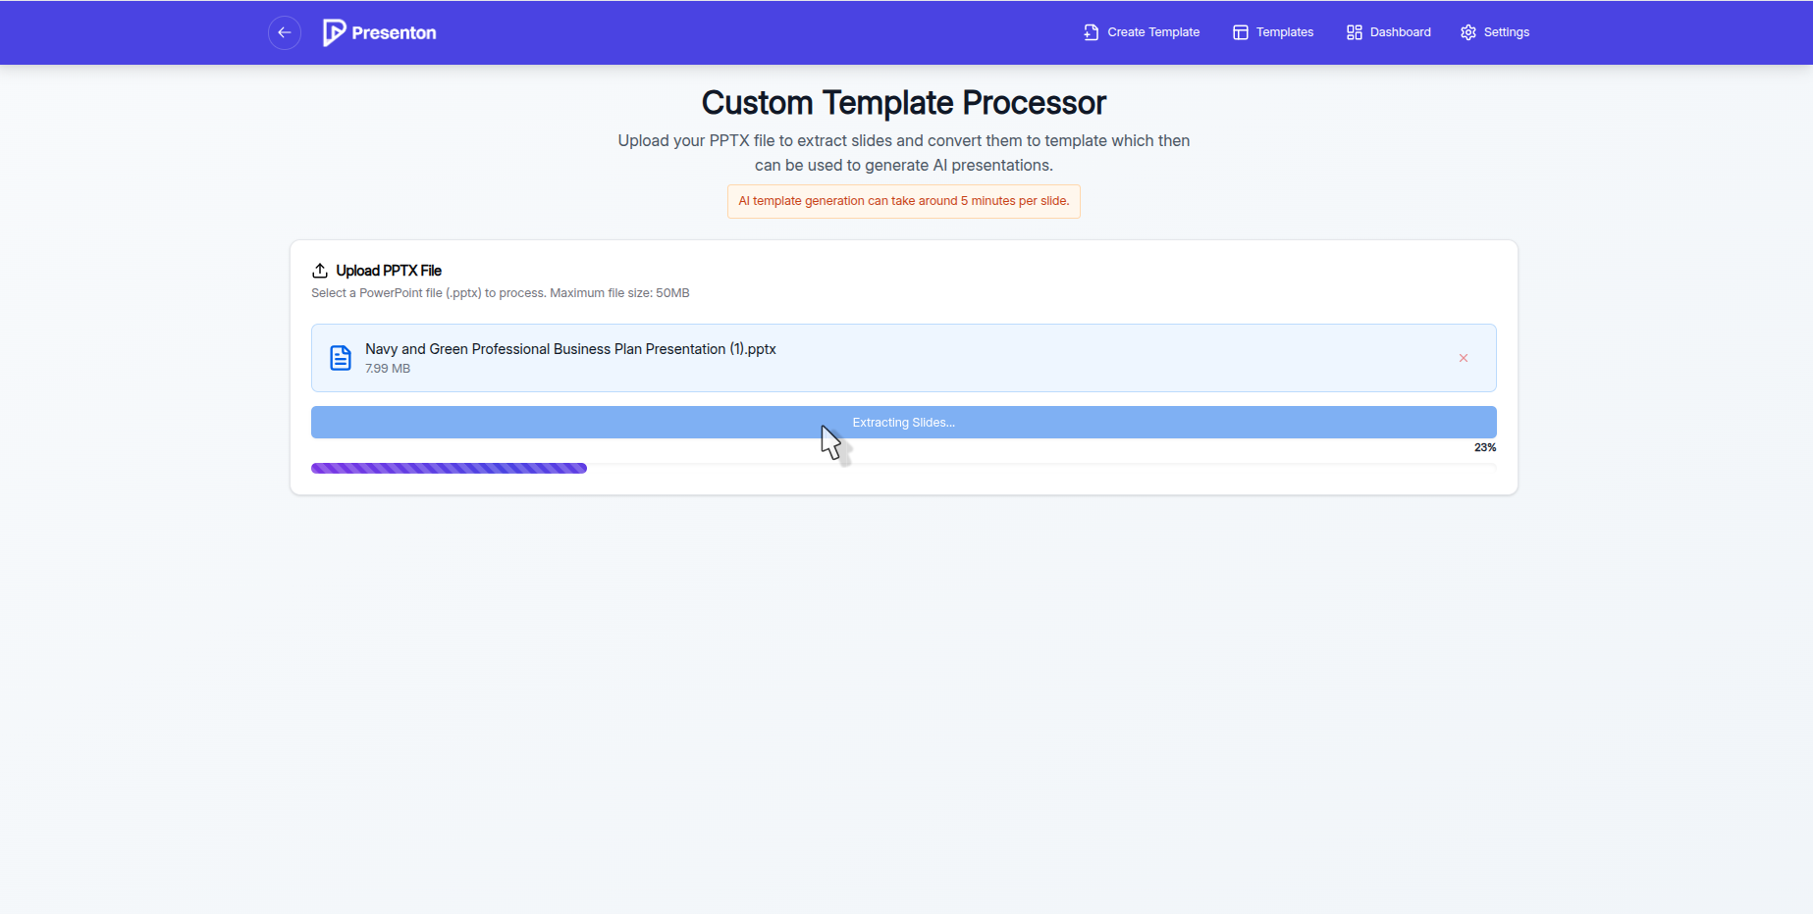Click the 23% percentage label

(1485, 447)
